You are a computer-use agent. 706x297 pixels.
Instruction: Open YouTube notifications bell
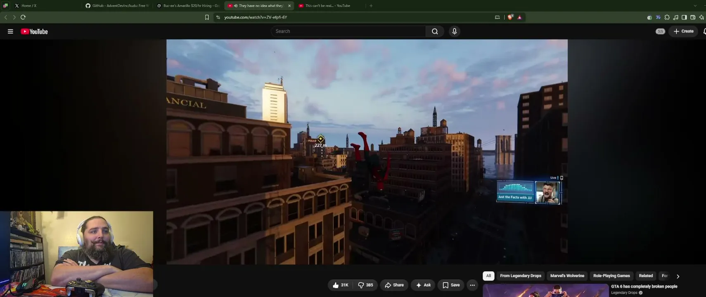[x=704, y=31]
